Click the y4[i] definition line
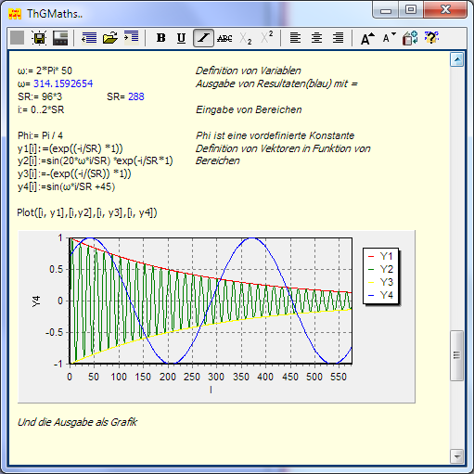474x474 pixels. pos(66,186)
